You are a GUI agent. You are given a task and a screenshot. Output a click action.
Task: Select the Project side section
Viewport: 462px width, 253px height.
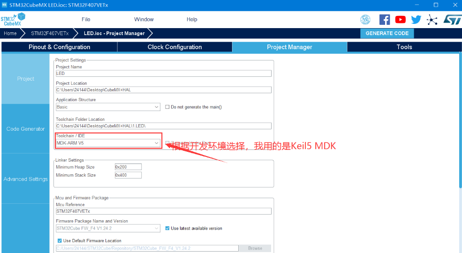pos(25,79)
